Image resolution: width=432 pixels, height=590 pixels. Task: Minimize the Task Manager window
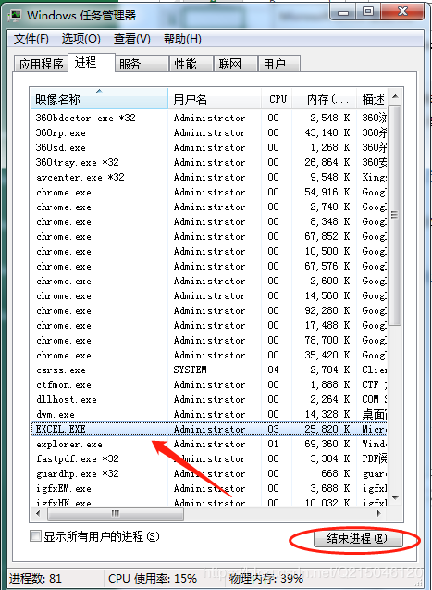click(x=342, y=12)
